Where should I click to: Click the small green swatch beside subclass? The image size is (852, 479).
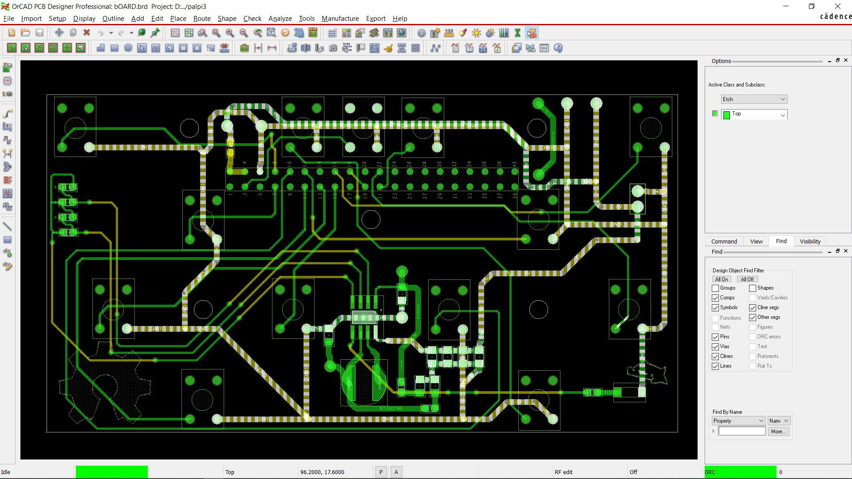715,114
